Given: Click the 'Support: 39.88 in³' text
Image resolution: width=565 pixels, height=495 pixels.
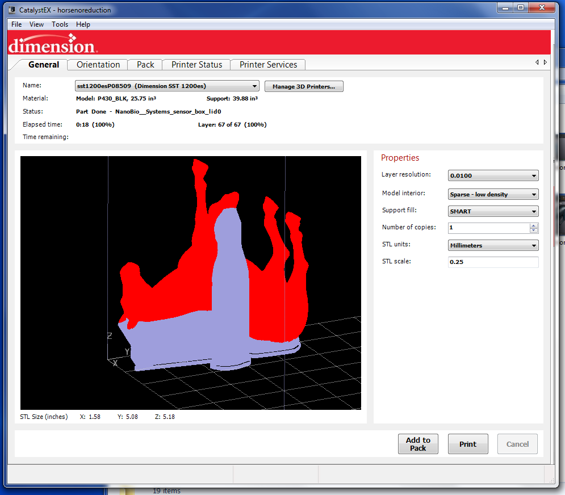Looking at the screenshot, I should tap(232, 98).
